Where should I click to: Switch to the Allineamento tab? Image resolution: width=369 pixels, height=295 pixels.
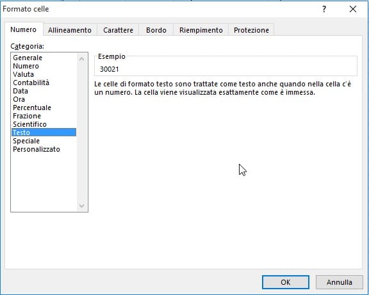(x=70, y=30)
